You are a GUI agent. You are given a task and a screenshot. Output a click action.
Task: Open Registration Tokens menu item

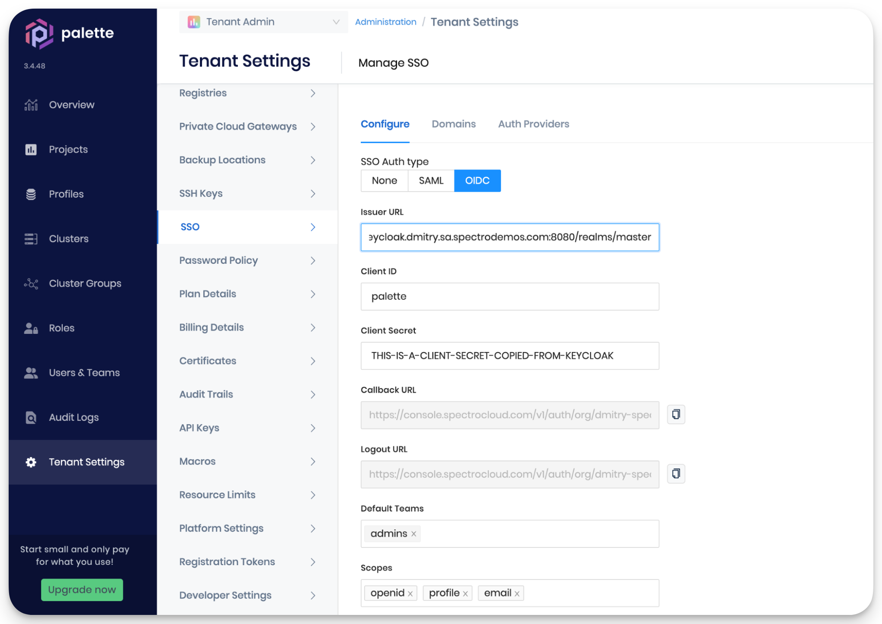[x=247, y=562]
